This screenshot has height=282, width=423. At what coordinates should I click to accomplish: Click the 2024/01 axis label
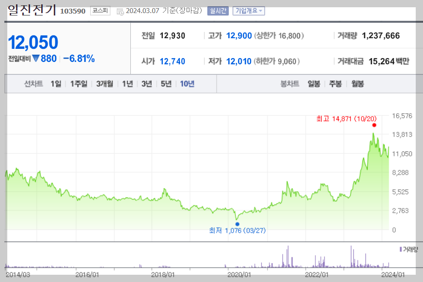[x=393, y=275]
